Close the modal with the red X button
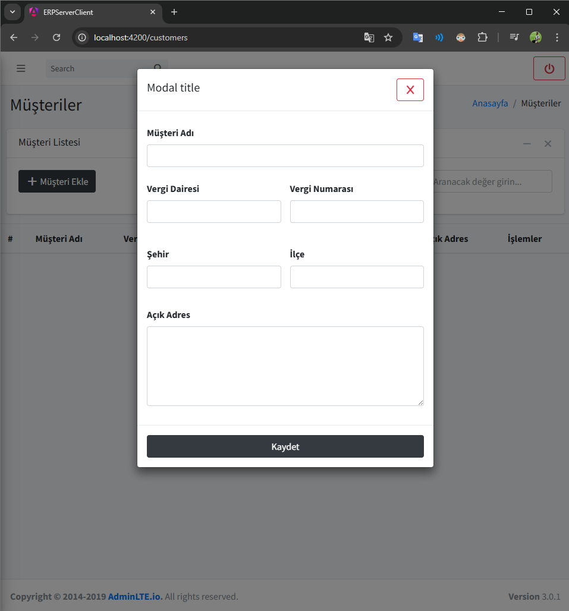The width and height of the screenshot is (569, 611). click(x=410, y=90)
